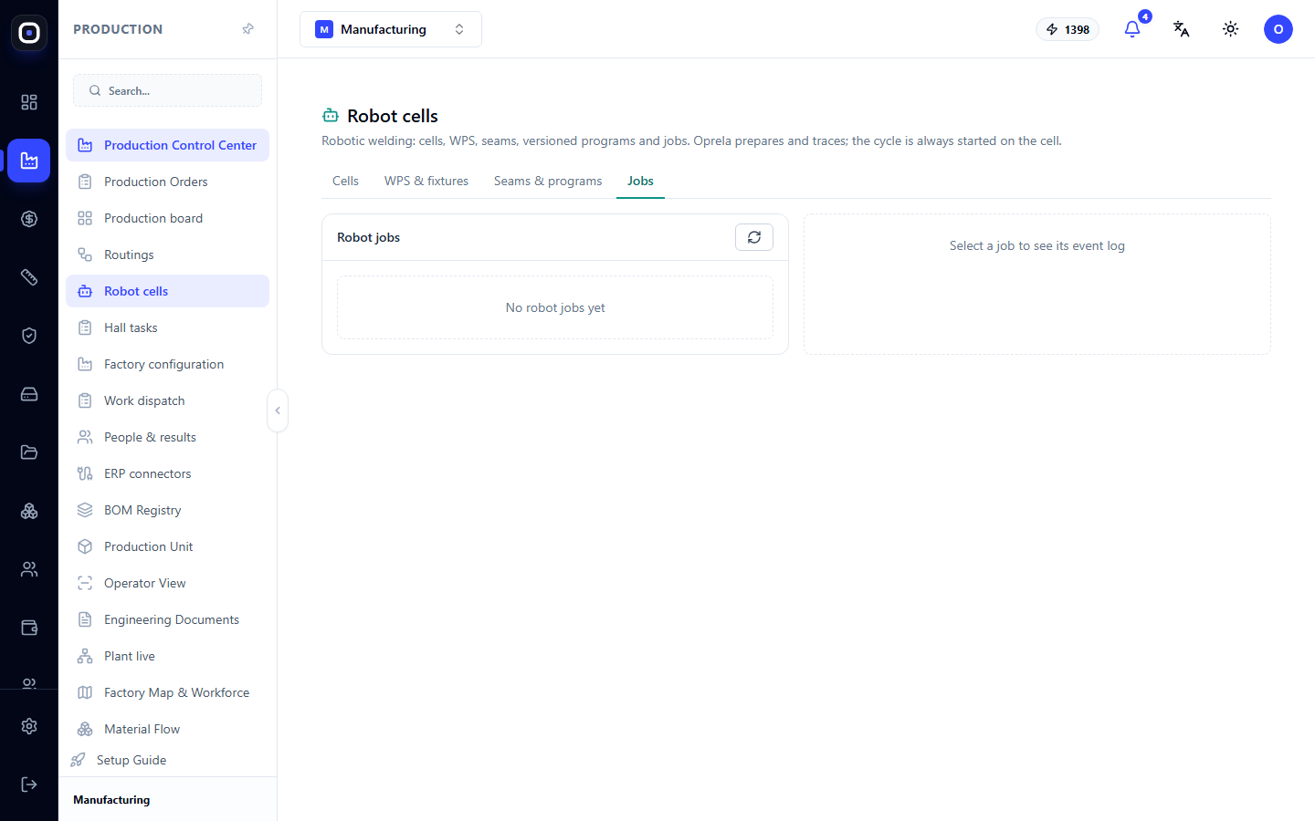Screen dimensions: 1315x821
Task: Open Production Control Center
Action: pyautogui.click(x=167, y=145)
